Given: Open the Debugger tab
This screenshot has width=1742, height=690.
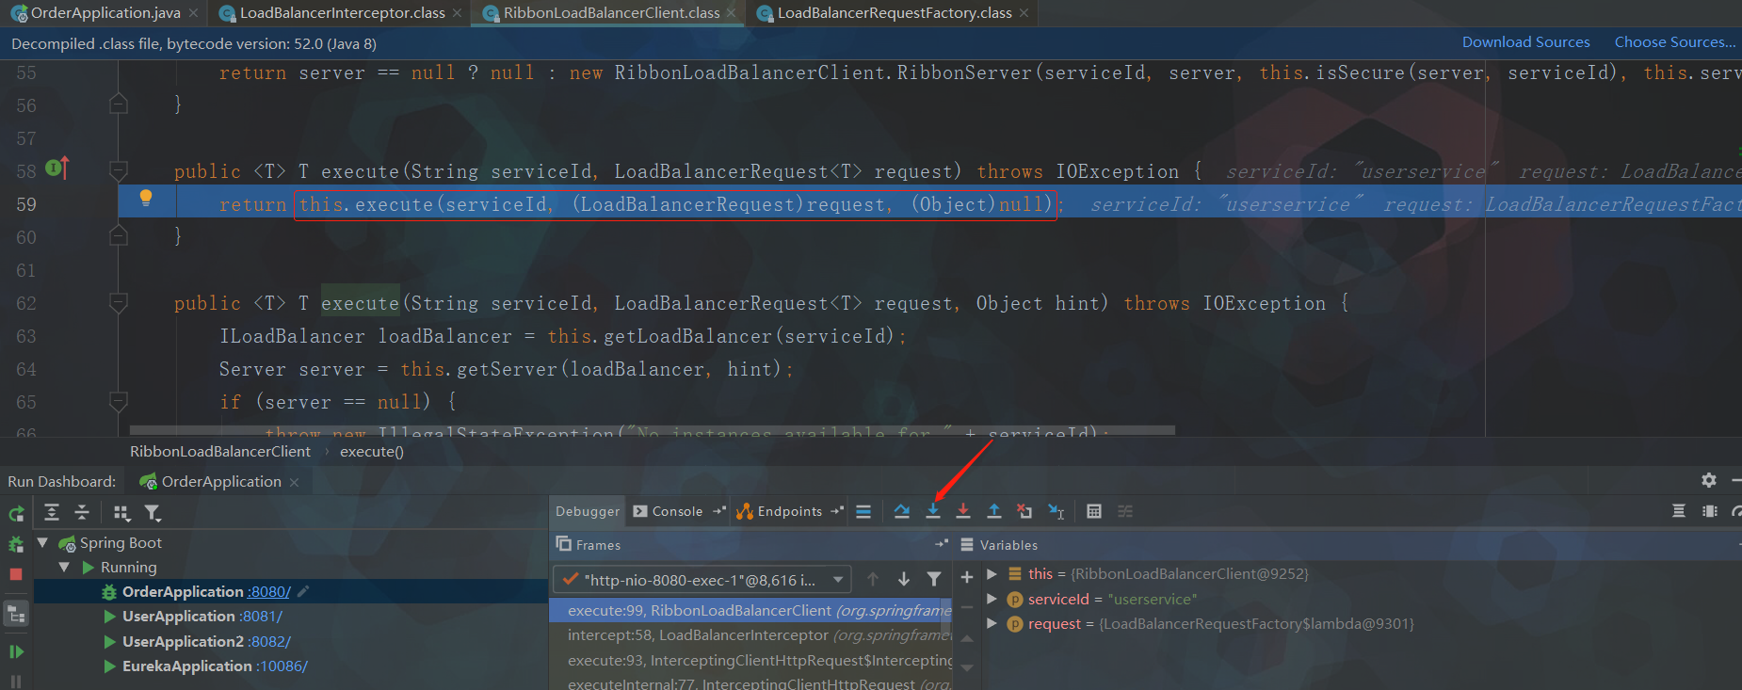Looking at the screenshot, I should click(x=588, y=511).
